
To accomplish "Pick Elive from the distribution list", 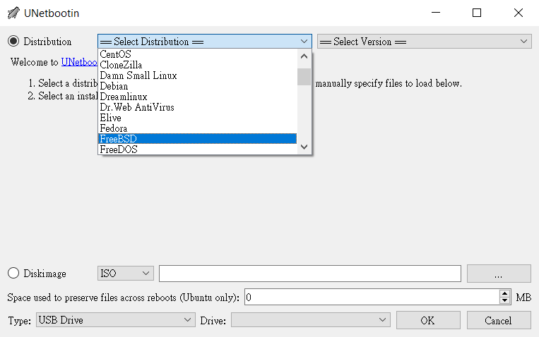I will point(197,118).
